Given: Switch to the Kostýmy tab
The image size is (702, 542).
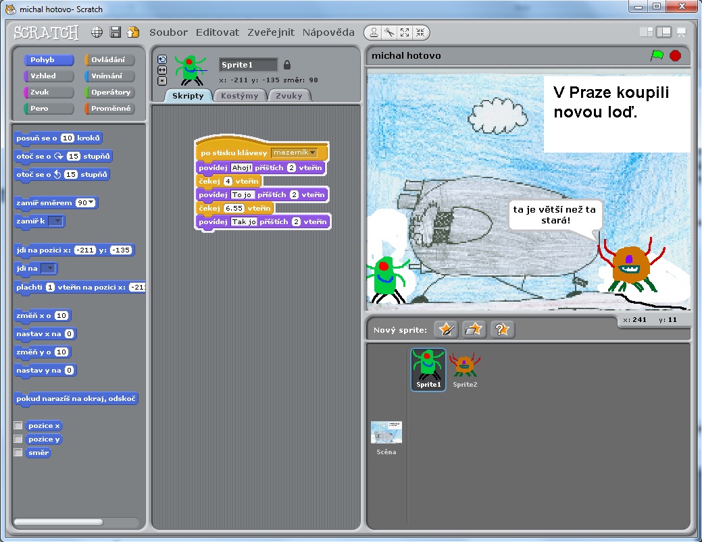Looking at the screenshot, I should [240, 96].
